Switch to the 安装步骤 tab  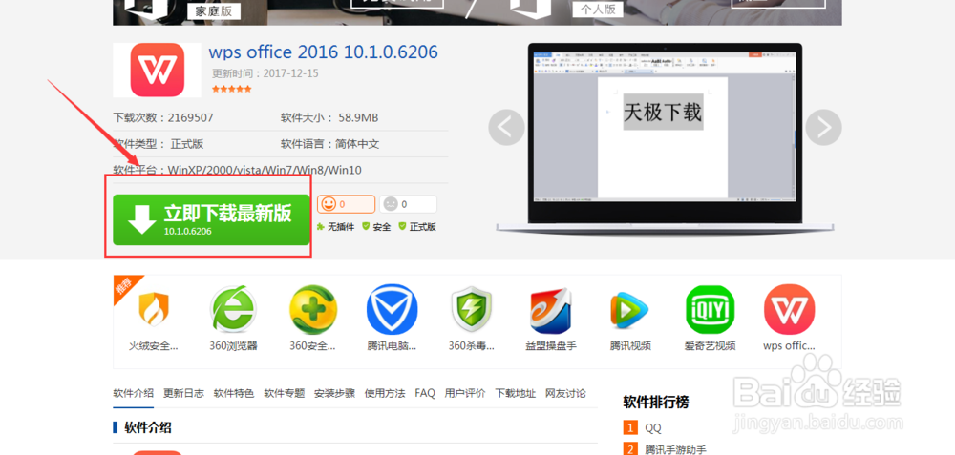coord(334,393)
